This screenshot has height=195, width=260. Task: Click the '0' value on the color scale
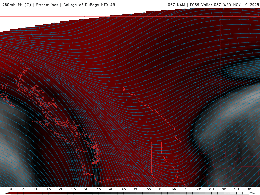(x=11, y=189)
